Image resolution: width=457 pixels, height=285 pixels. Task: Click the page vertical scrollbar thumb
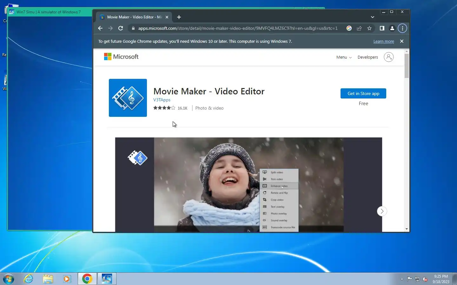click(x=407, y=66)
